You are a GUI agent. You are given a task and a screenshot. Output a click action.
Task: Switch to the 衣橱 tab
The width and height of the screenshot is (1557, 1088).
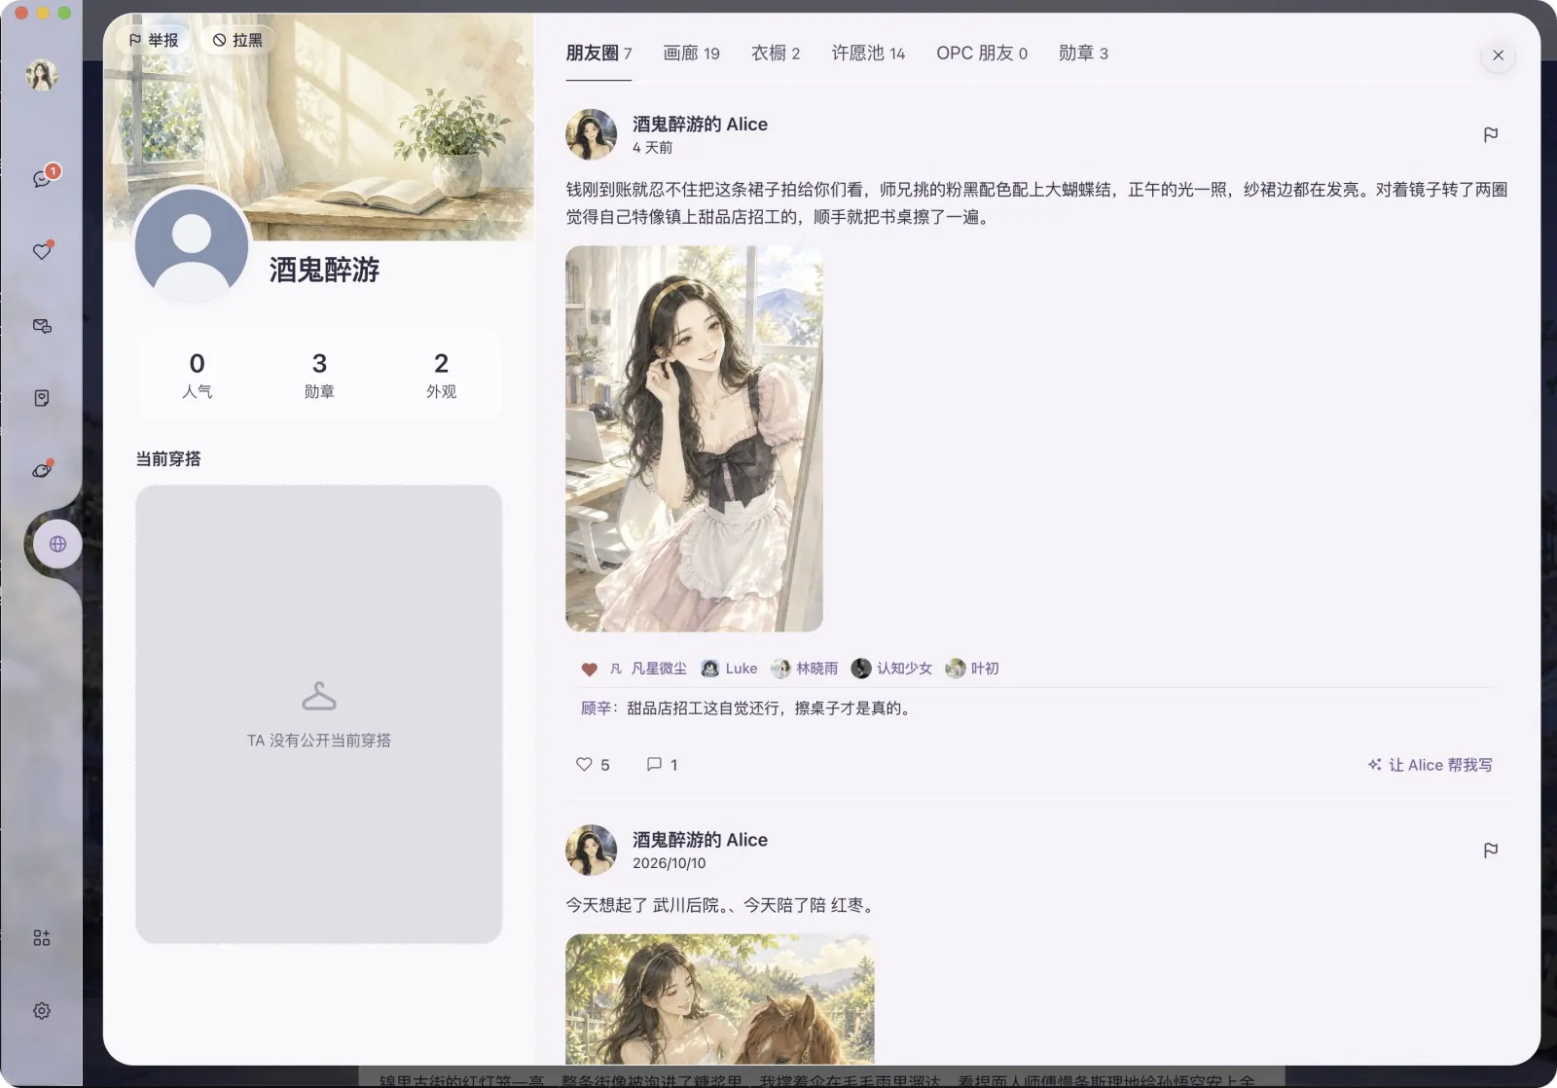click(x=776, y=54)
